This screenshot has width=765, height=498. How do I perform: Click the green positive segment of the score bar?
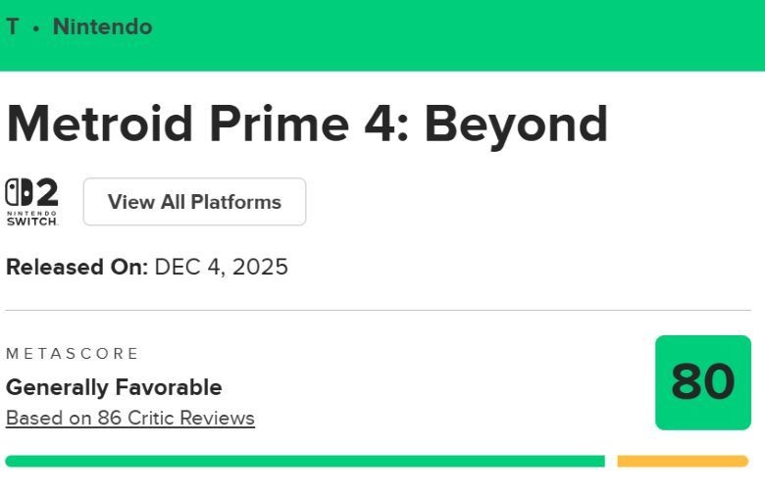[x=304, y=461]
